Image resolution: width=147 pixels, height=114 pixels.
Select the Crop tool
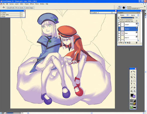click(132, 77)
